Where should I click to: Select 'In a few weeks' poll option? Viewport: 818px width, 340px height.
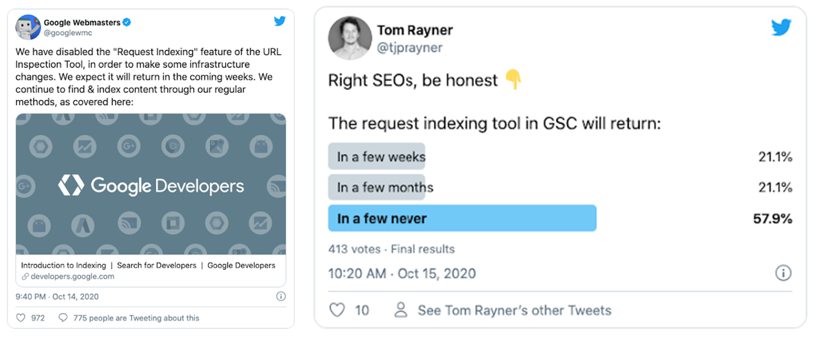coord(376,156)
